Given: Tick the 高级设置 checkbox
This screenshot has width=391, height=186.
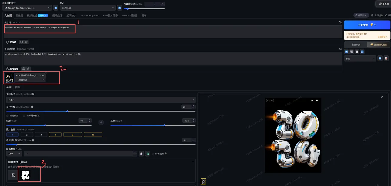Looking at the screenshot, I should point(153,154).
